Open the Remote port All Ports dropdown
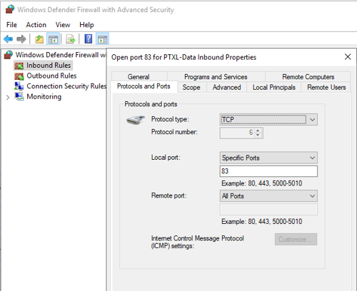The width and height of the screenshot is (357, 291). click(x=268, y=196)
